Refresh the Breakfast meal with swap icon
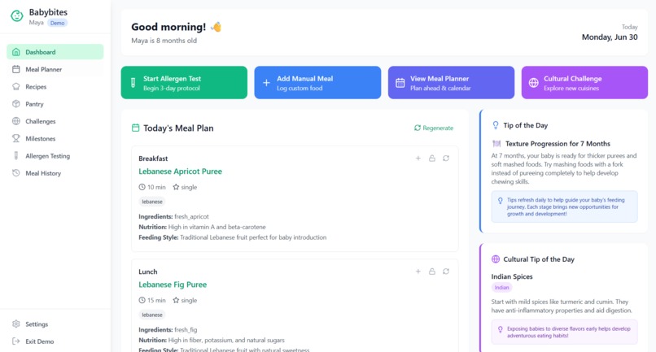The height and width of the screenshot is (352, 656). pyautogui.click(x=446, y=158)
